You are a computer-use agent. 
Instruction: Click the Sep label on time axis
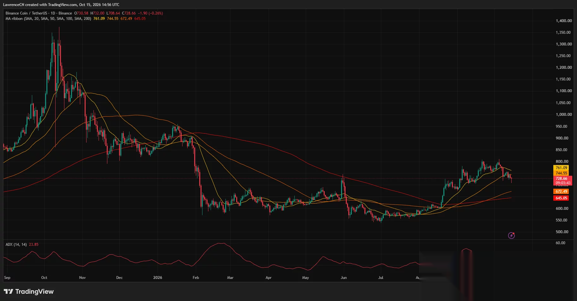(7, 278)
